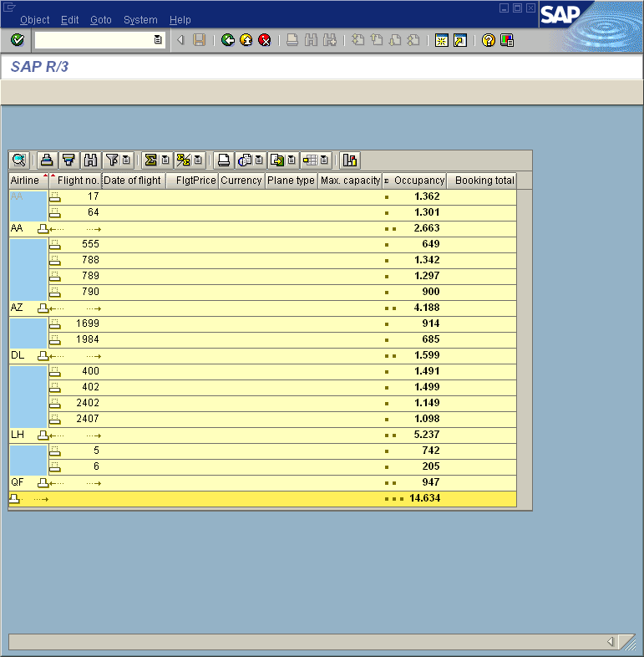Click the Find binoculars icon in top toolbar
The image size is (644, 657).
[x=311, y=40]
